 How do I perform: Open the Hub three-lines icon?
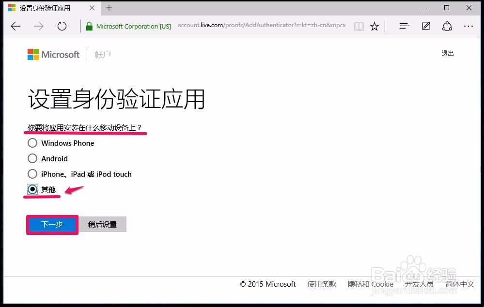pos(404,26)
